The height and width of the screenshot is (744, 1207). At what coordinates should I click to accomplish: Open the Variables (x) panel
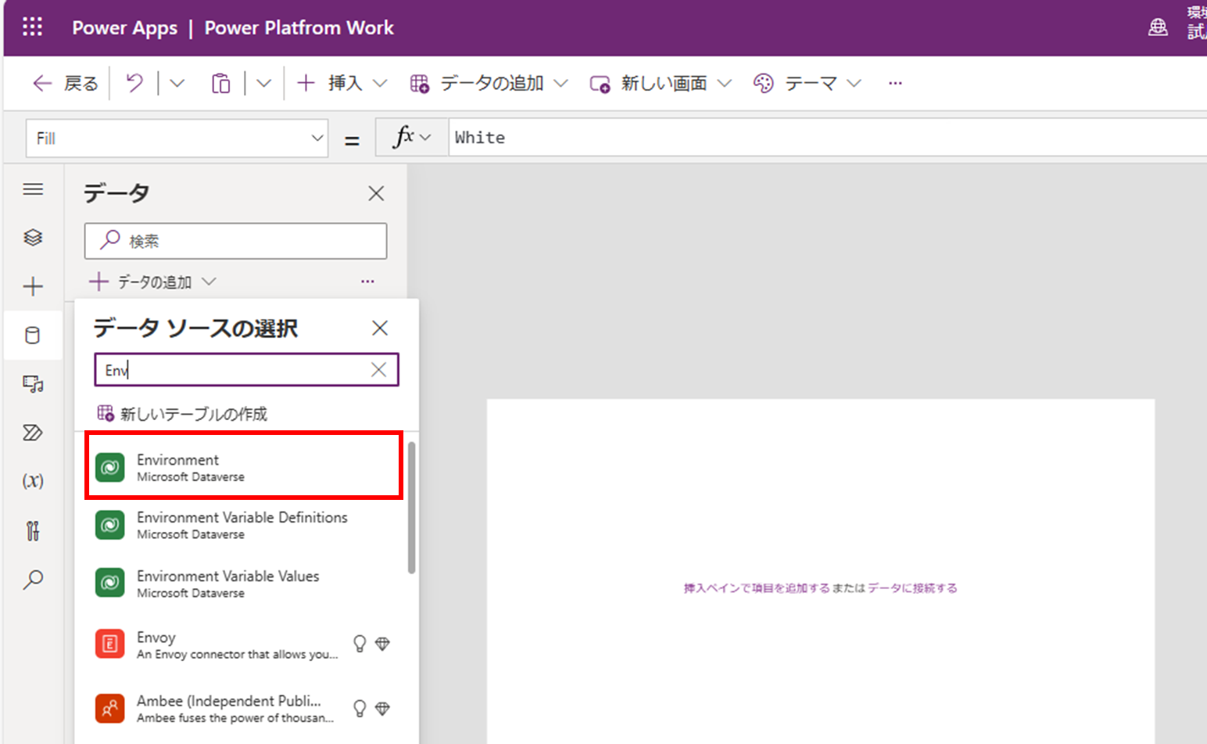click(x=33, y=481)
